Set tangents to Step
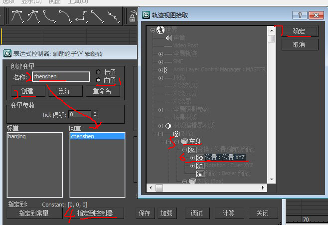The image size is (328, 225). click(x=82, y=16)
